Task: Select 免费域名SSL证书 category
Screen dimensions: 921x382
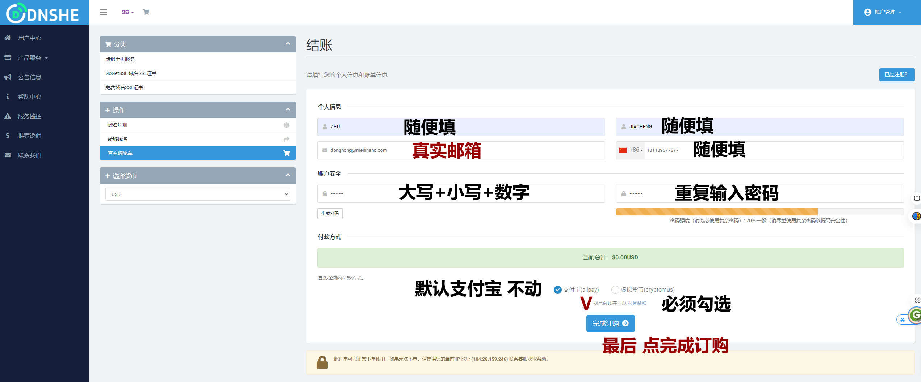Action: click(x=198, y=87)
